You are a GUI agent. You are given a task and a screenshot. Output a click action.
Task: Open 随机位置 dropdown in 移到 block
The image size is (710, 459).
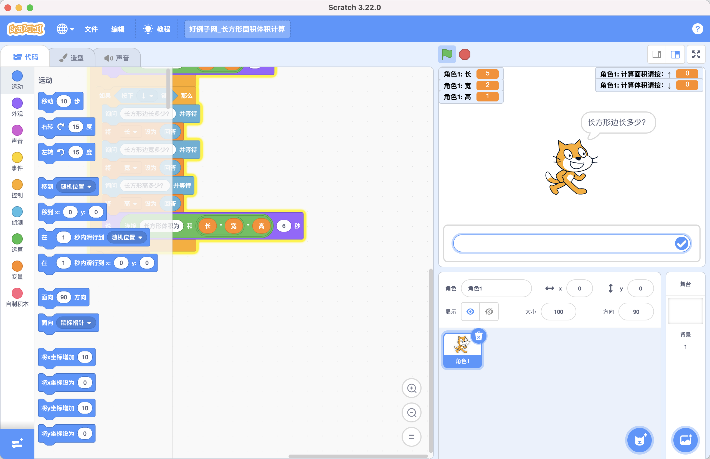pos(76,187)
